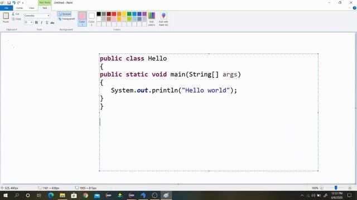Image resolution: width=357 pixels, height=200 pixels.
Task: Select Transparent background option
Action: (x=66, y=19)
